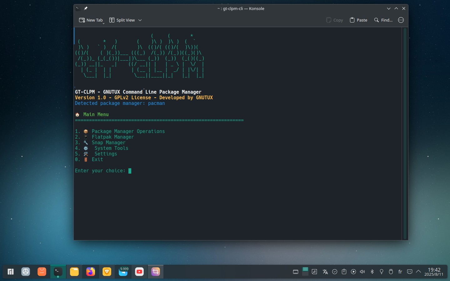Viewport: 450px width, 281px height.
Task: Expand the Split View dropdown chevron
Action: pos(140,20)
